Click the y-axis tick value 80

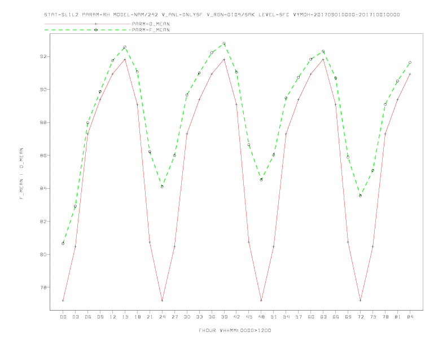point(43,254)
